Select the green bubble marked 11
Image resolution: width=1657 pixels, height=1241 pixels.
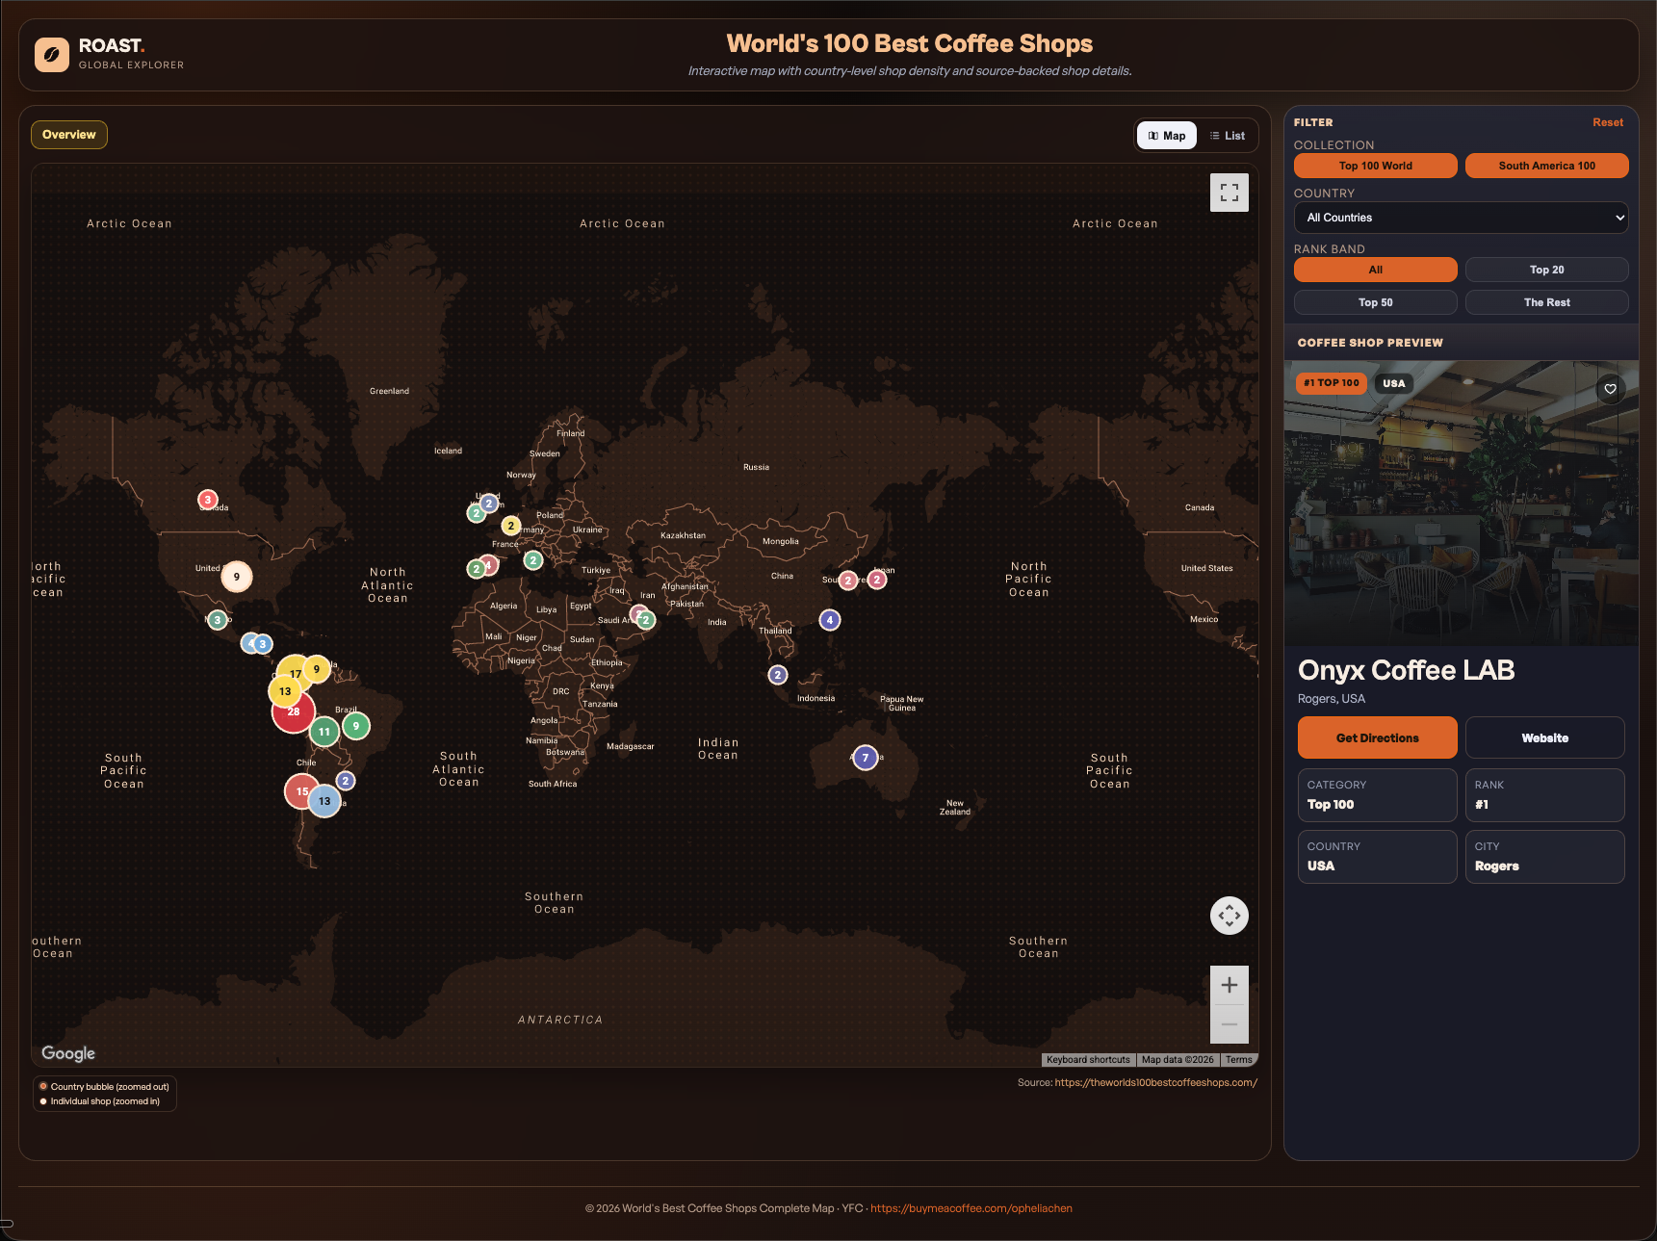[x=324, y=732]
